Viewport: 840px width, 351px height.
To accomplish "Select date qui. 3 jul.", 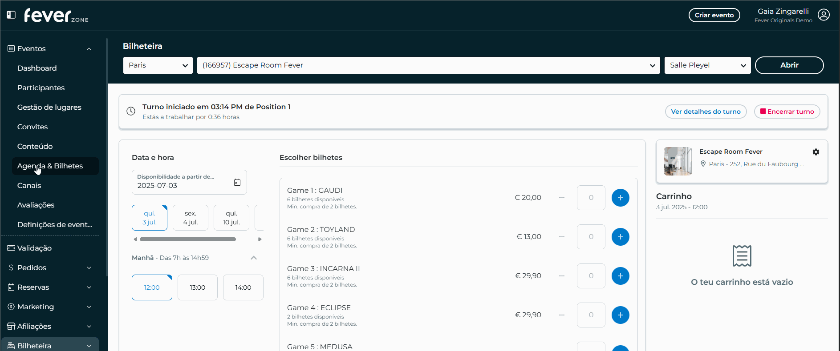I will coord(150,218).
